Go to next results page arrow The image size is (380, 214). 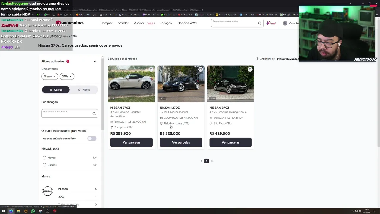point(212,161)
